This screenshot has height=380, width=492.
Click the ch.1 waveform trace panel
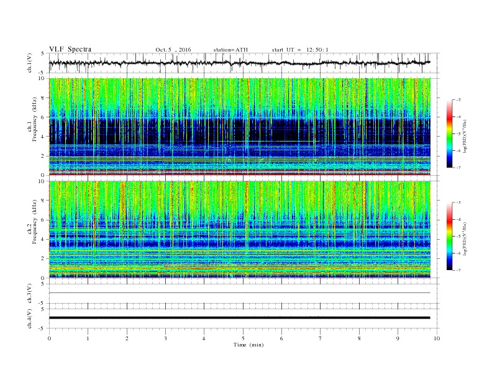pyautogui.click(x=244, y=63)
